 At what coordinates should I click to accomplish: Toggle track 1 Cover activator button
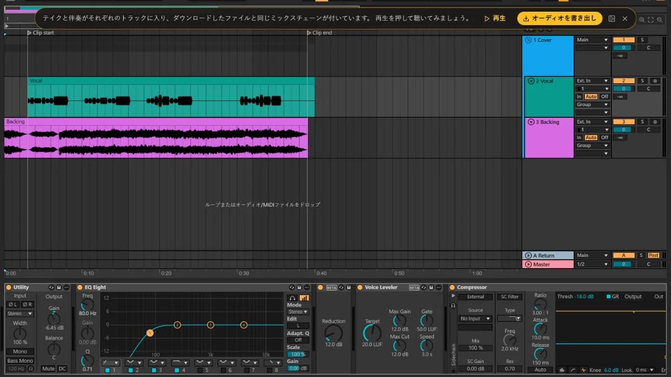(x=623, y=40)
